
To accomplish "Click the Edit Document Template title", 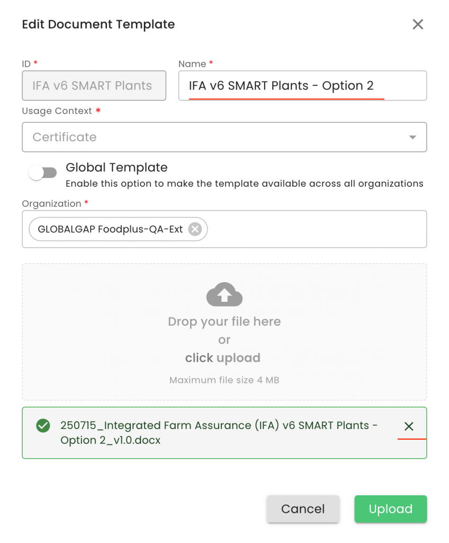I will pyautogui.click(x=98, y=24).
